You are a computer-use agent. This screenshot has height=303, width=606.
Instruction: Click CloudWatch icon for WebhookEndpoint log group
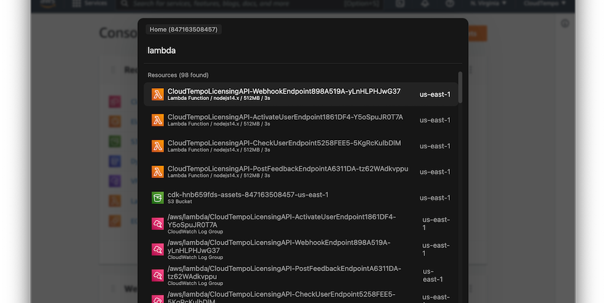(x=157, y=249)
